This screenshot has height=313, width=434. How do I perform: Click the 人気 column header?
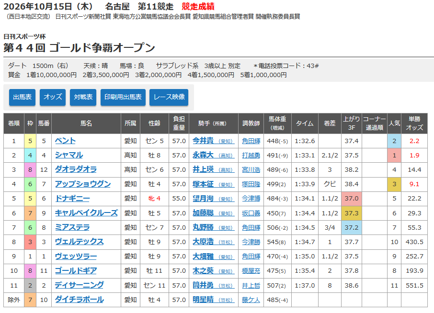(x=394, y=123)
